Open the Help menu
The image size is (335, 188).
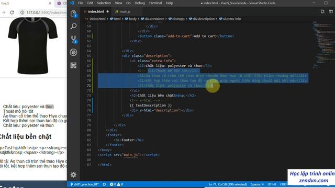tap(170, 3)
